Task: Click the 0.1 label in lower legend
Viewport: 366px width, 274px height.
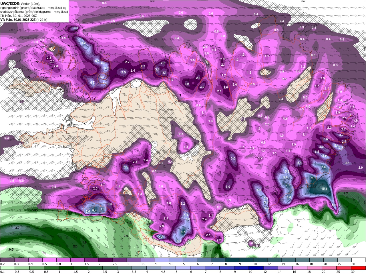Action: 3,272
